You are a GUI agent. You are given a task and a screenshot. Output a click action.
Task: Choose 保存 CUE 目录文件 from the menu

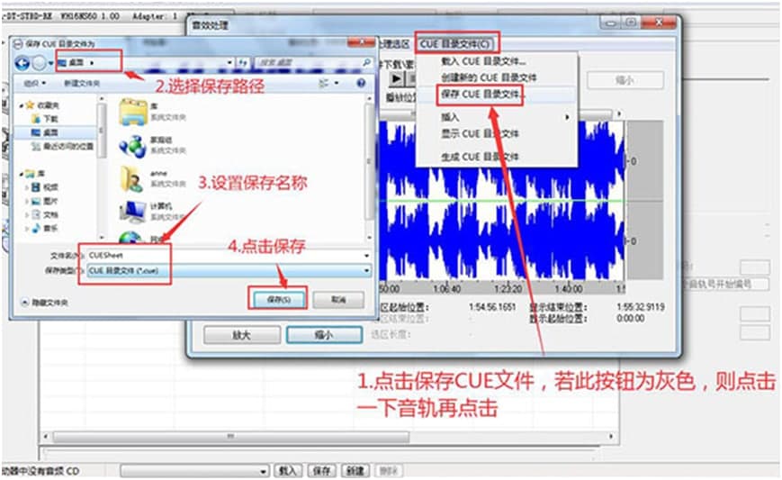(x=480, y=94)
